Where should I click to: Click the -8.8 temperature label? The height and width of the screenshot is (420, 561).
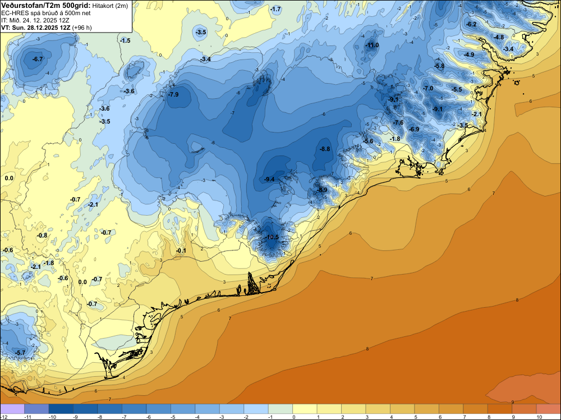(x=325, y=149)
